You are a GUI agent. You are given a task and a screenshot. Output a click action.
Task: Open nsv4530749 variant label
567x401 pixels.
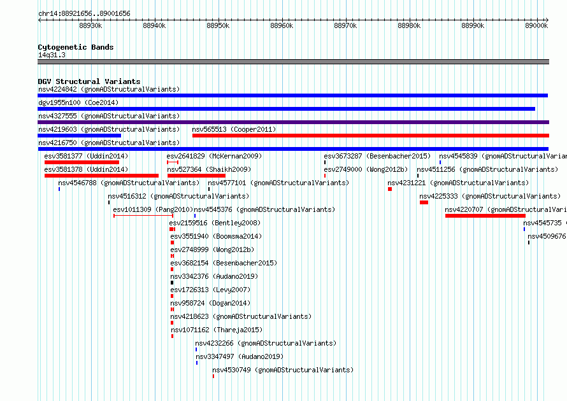tap(283, 370)
